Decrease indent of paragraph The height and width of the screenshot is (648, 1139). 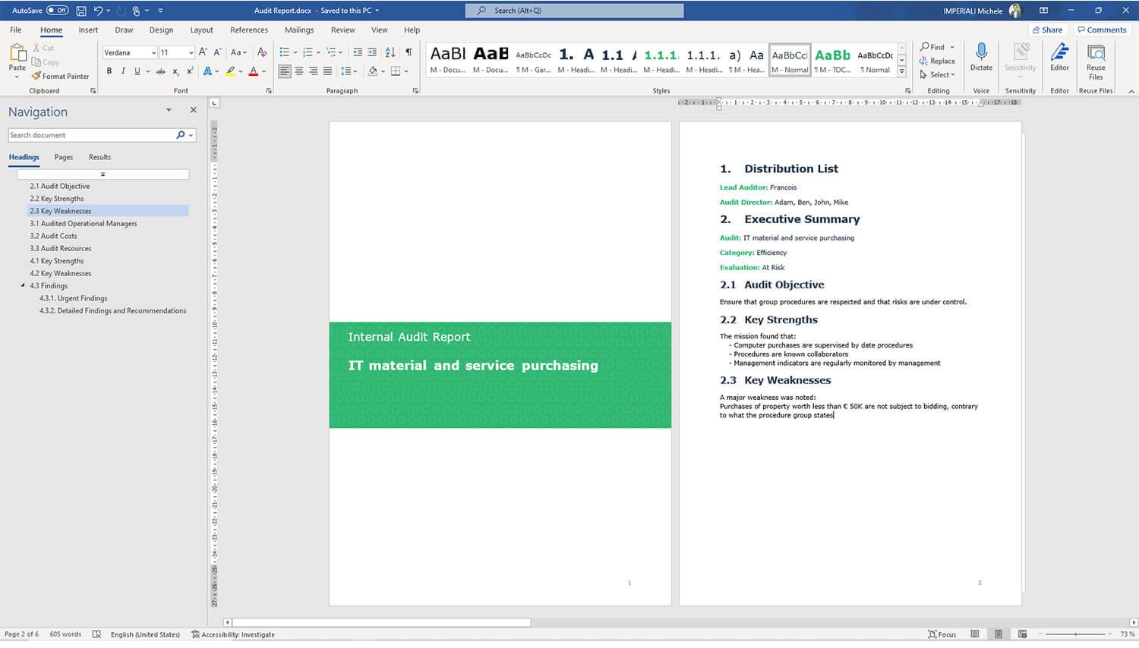[x=358, y=52]
